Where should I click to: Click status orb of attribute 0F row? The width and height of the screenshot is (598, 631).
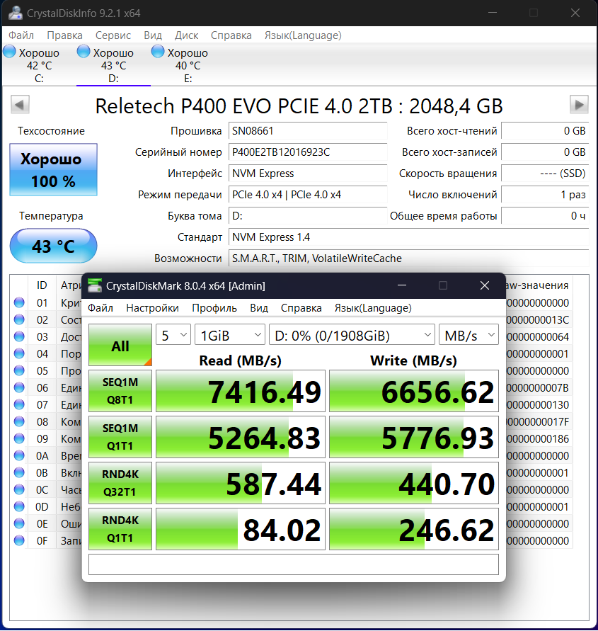19,540
